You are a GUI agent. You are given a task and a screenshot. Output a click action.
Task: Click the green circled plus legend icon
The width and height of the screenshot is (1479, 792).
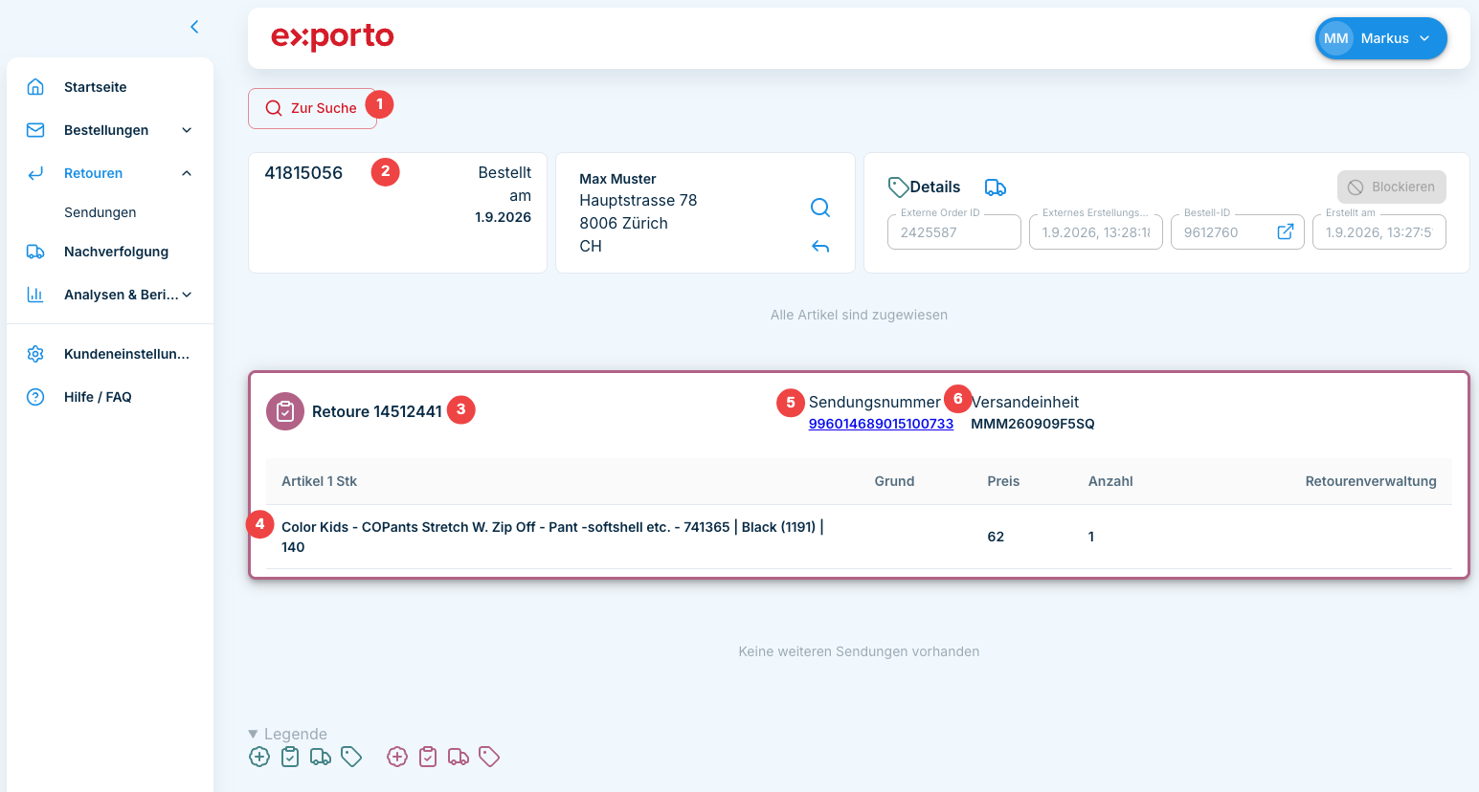[259, 757]
